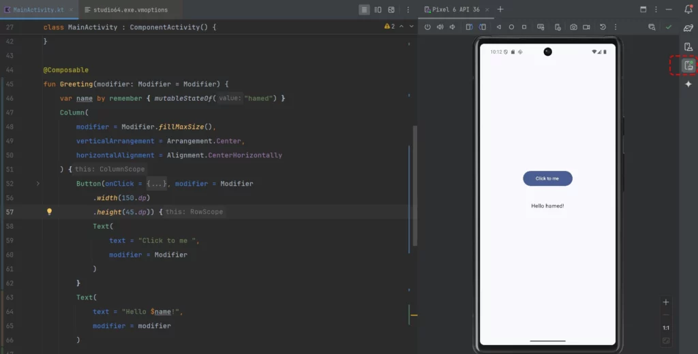Zoom in emulator with plus button

pyautogui.click(x=666, y=302)
